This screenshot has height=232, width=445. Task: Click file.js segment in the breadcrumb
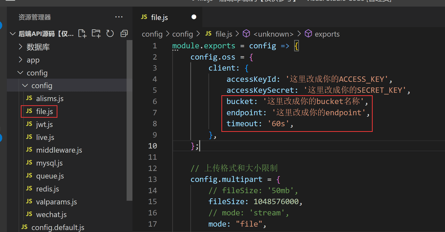[x=224, y=34]
